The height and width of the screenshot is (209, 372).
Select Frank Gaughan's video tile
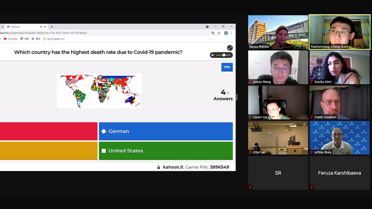click(339, 102)
